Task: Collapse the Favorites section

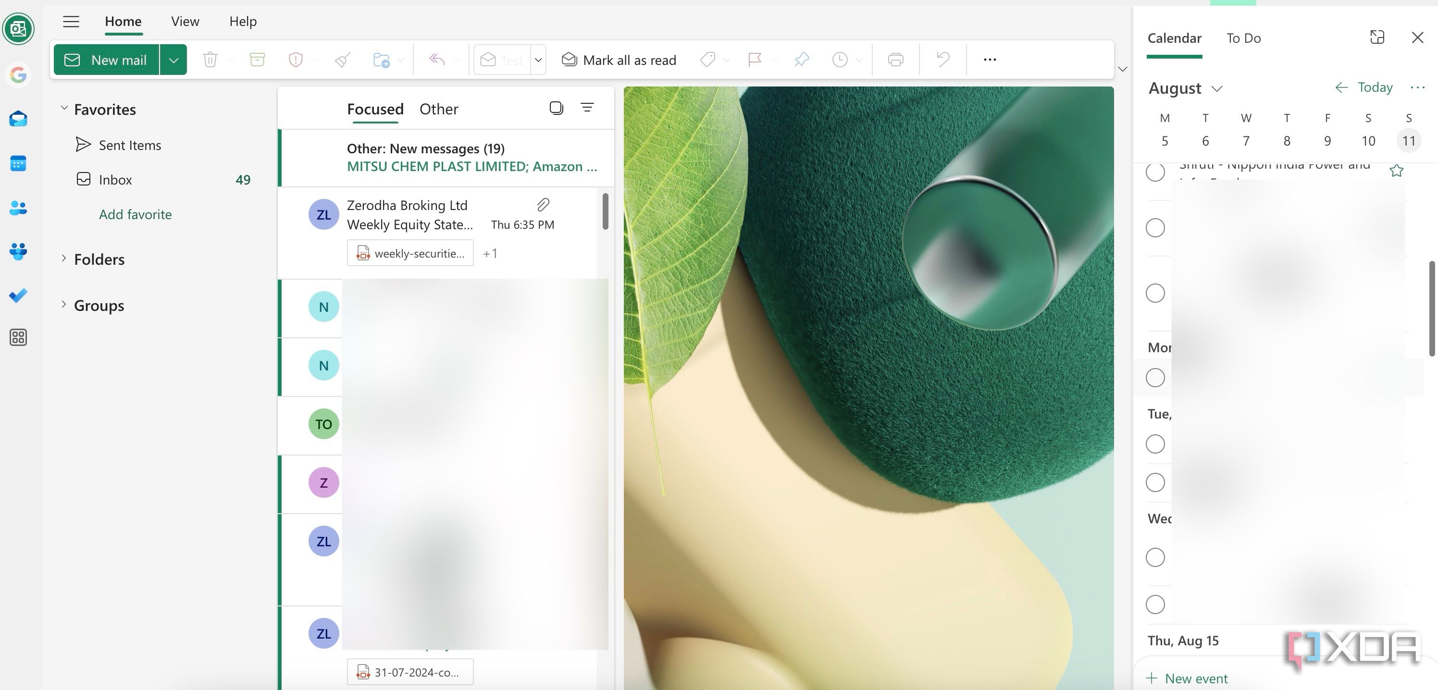Action: tap(63, 108)
